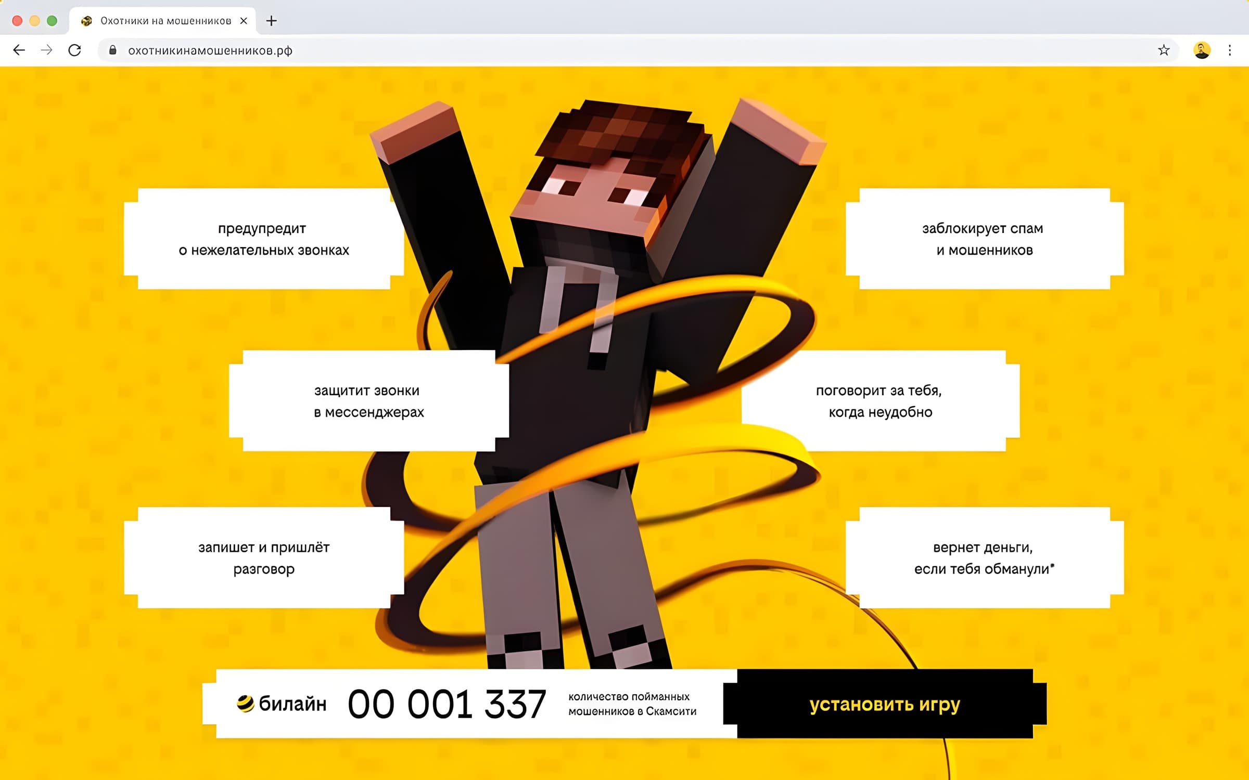This screenshot has height=780, width=1249.
Task: Bookmark this page with the star icon
Action: [1164, 50]
